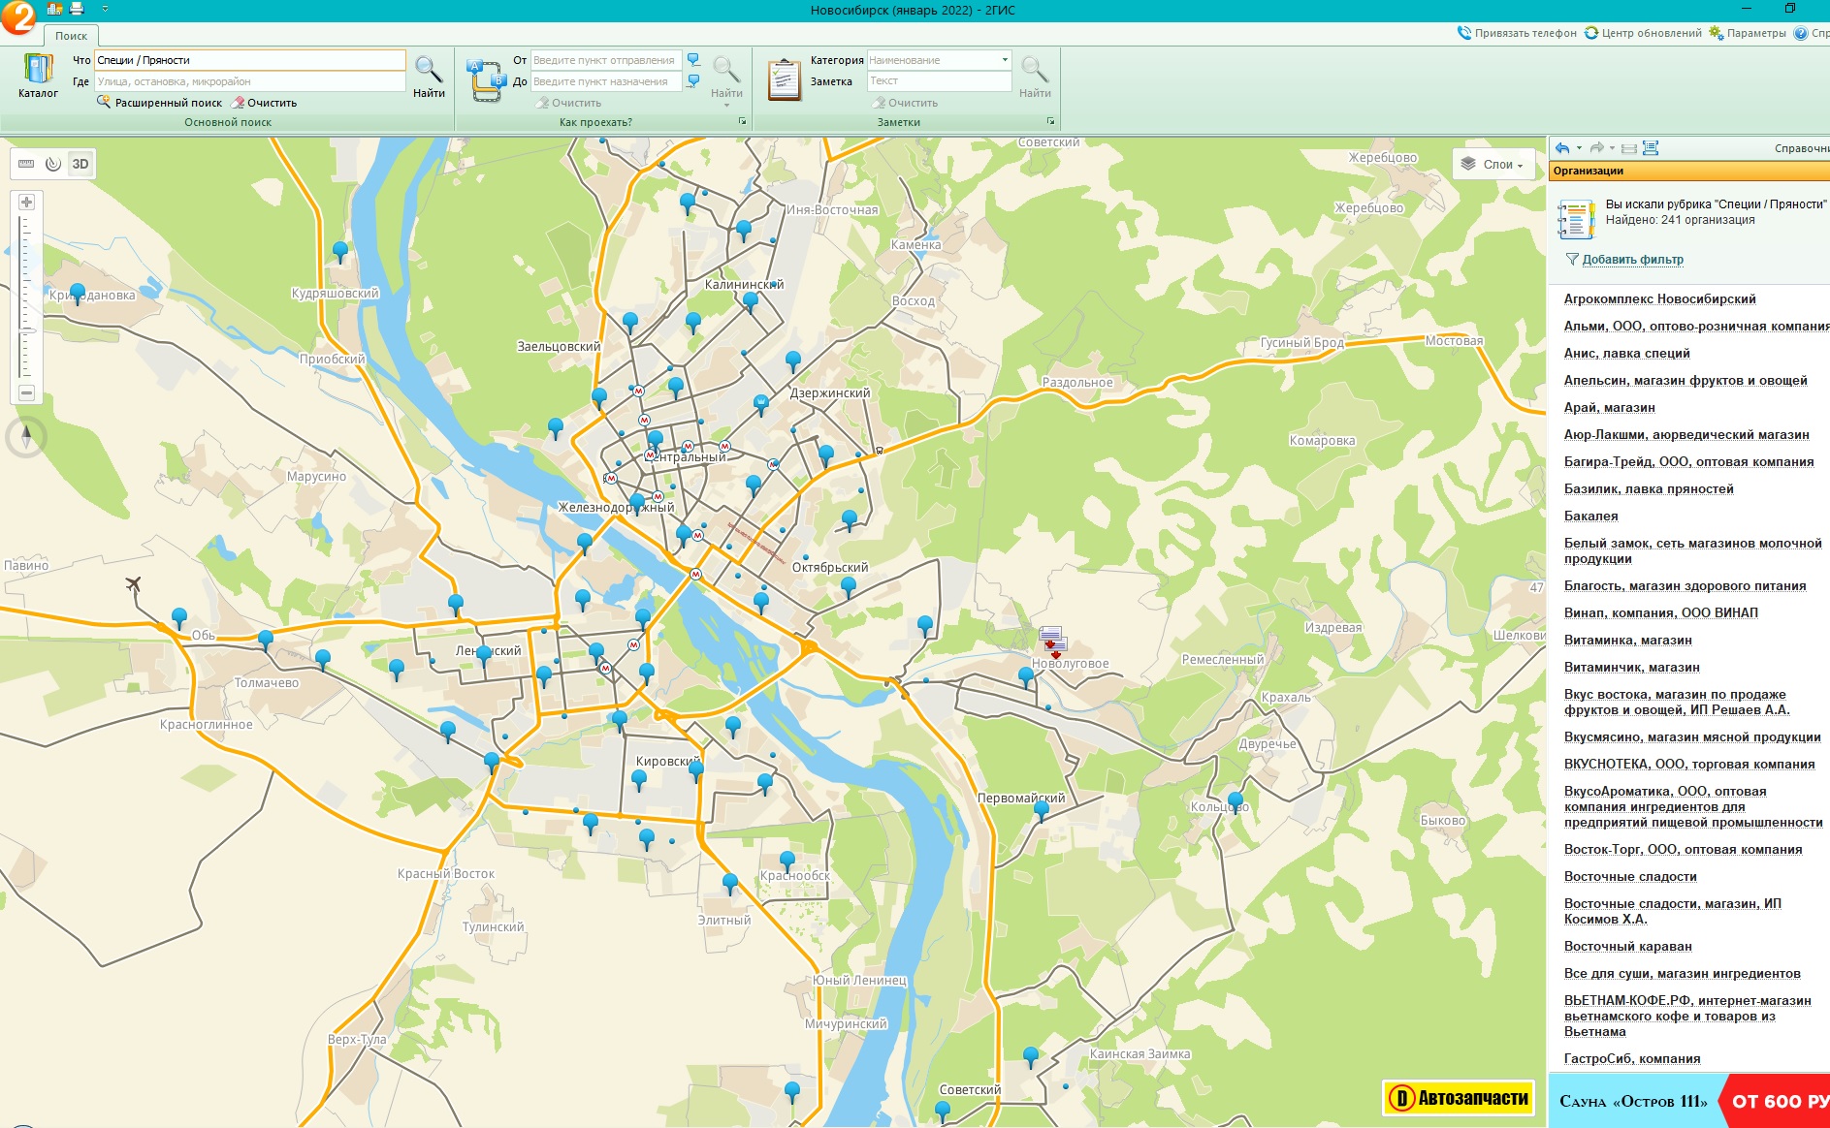This screenshot has width=1830, height=1128.
Task: Click the A-to-B route icon
Action: (486, 80)
